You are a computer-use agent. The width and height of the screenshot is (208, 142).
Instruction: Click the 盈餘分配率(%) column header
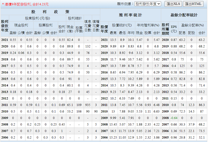(192, 25)
